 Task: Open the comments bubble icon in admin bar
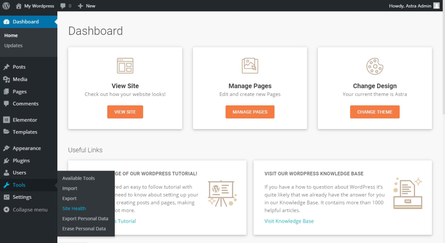(x=63, y=6)
